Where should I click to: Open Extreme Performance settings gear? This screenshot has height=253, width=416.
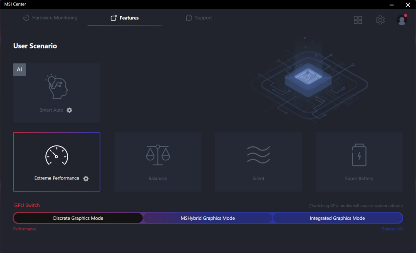point(86,178)
